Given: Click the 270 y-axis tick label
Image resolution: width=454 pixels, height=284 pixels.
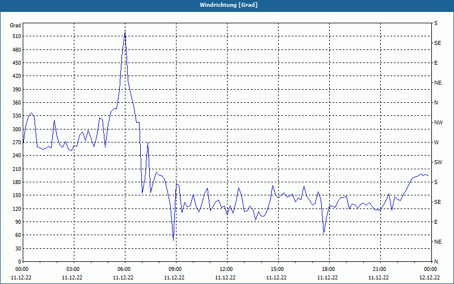Looking at the screenshot, I should coord(17,143).
